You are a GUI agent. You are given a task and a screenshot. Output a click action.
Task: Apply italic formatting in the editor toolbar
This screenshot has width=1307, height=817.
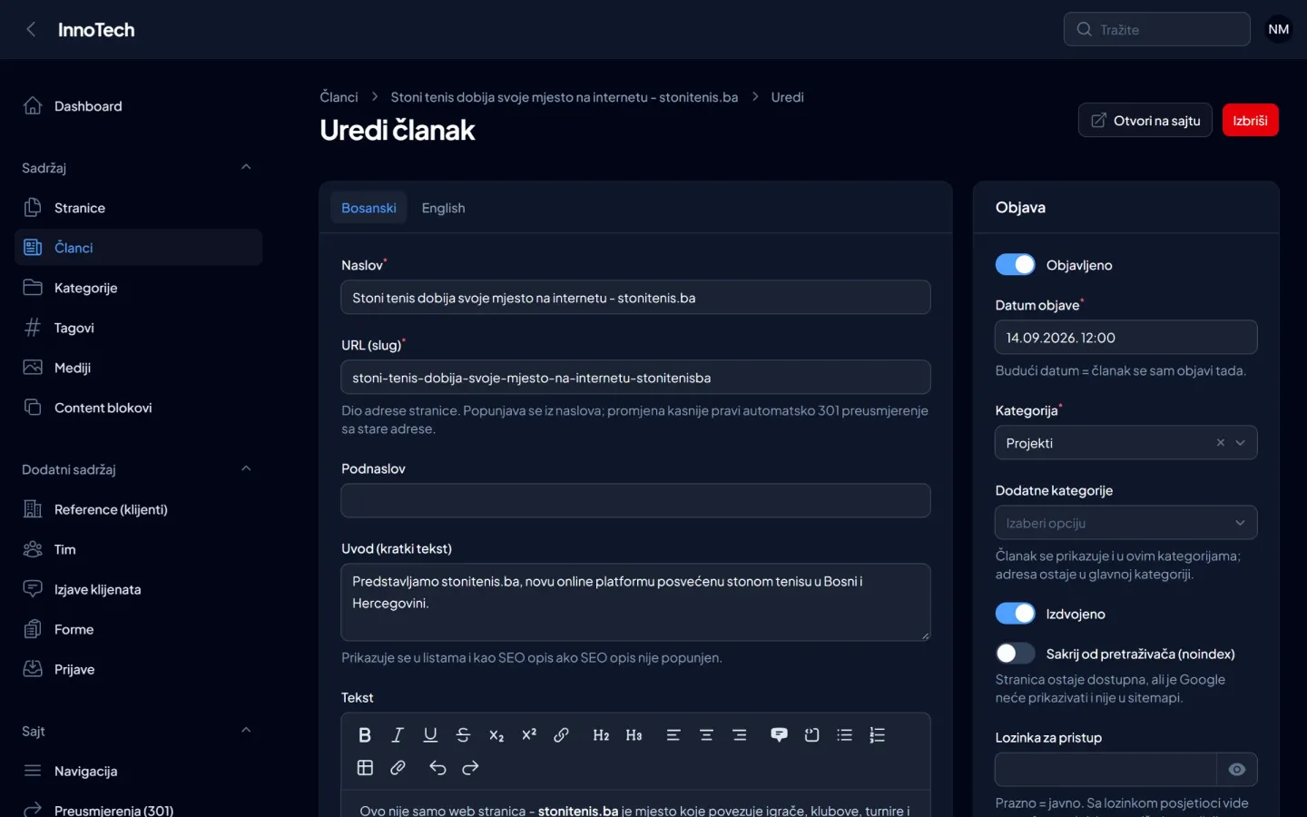tap(398, 735)
